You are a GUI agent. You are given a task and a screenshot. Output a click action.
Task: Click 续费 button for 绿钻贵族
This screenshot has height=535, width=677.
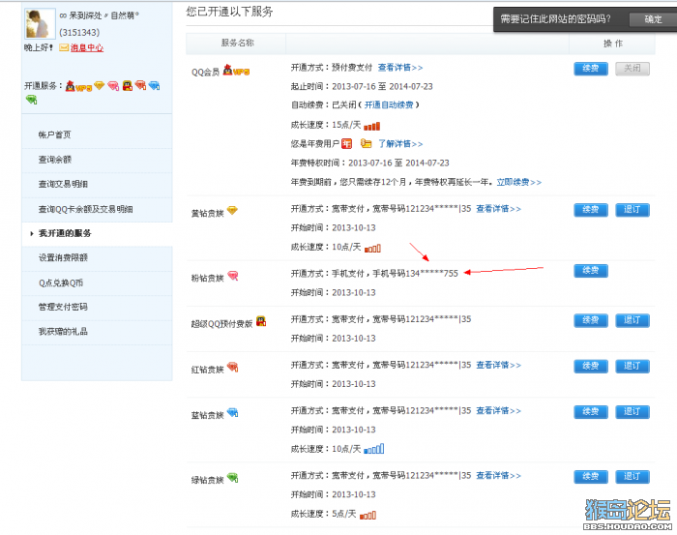click(x=591, y=477)
